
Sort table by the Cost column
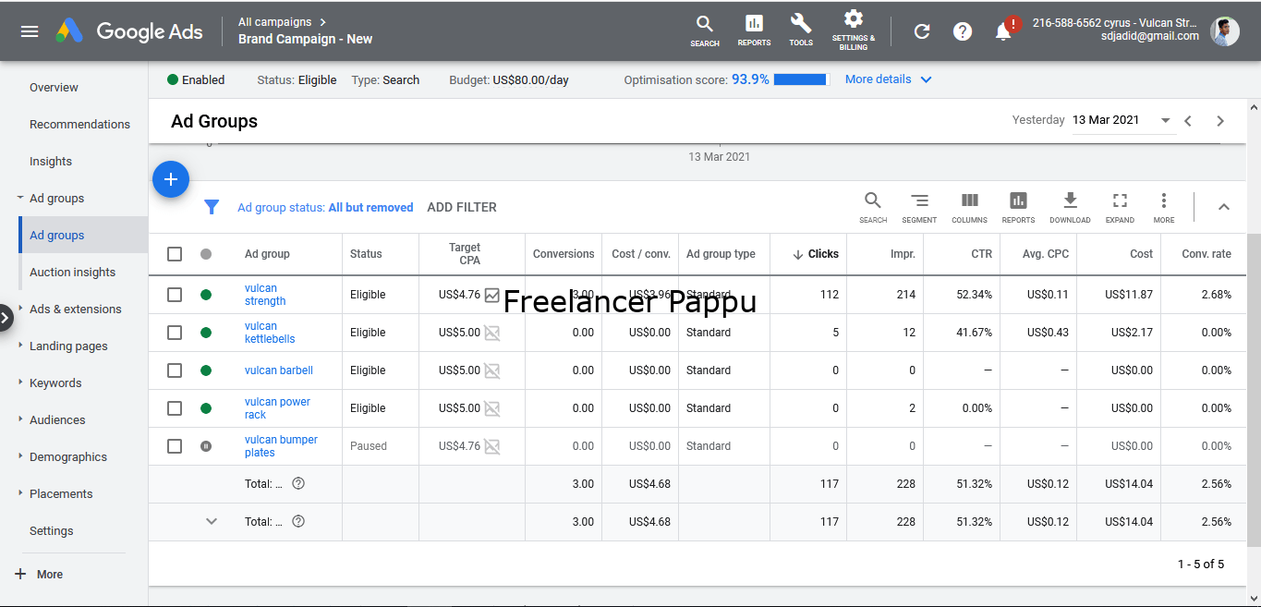pos(1142,254)
